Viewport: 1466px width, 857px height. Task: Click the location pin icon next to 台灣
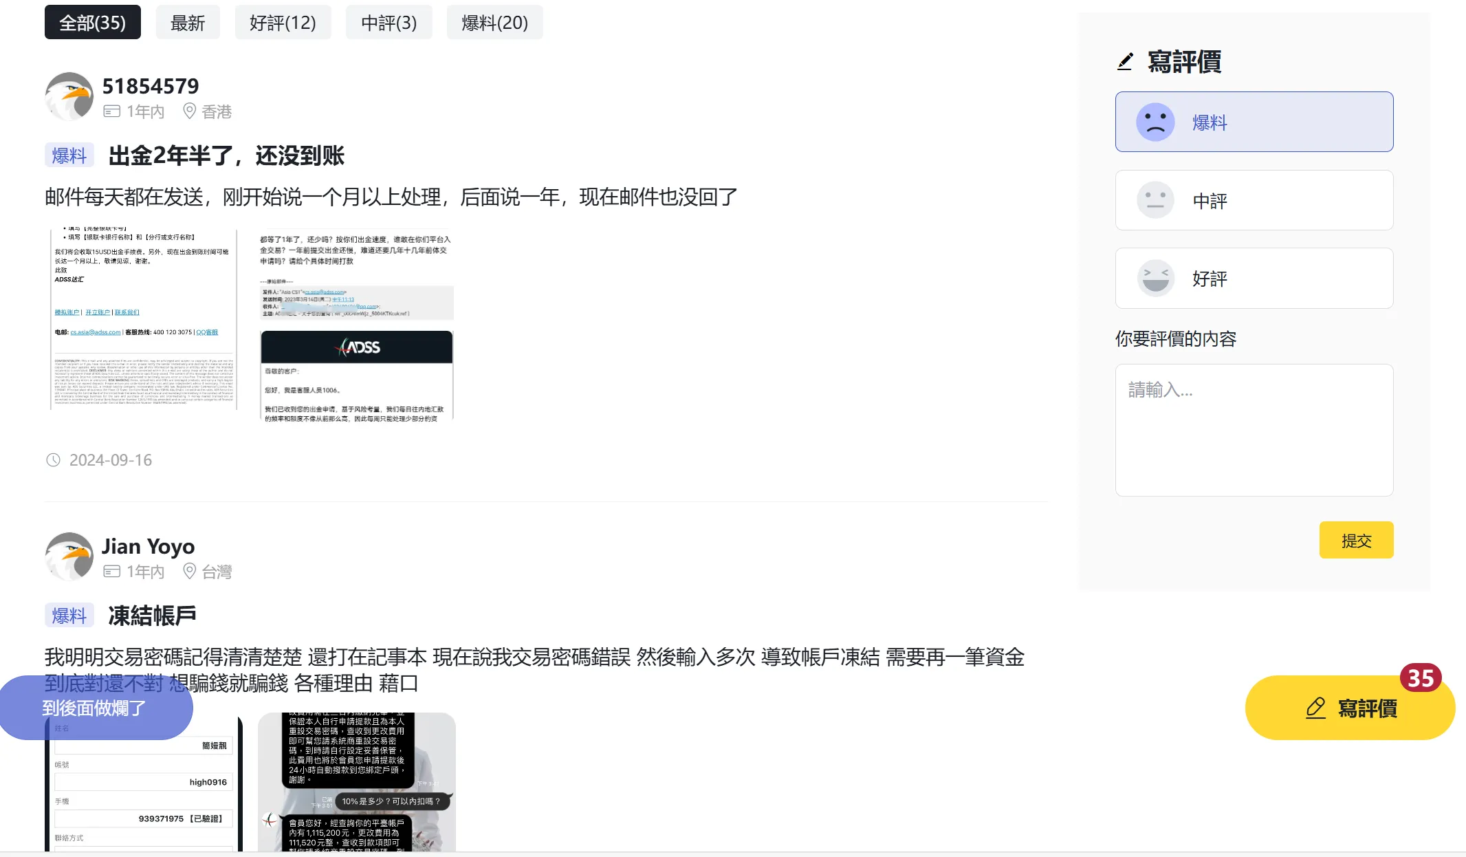coord(189,571)
